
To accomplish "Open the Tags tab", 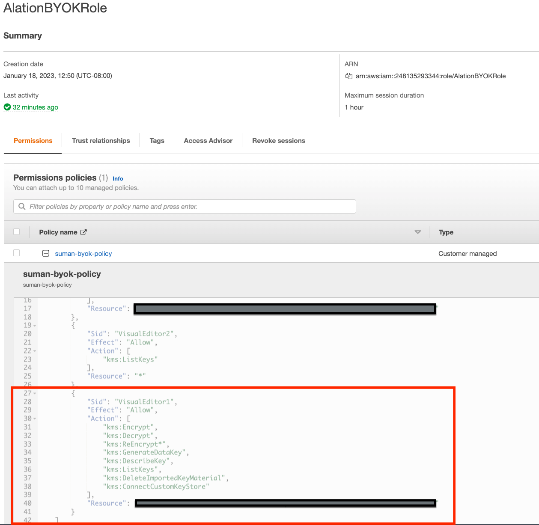I will point(157,141).
